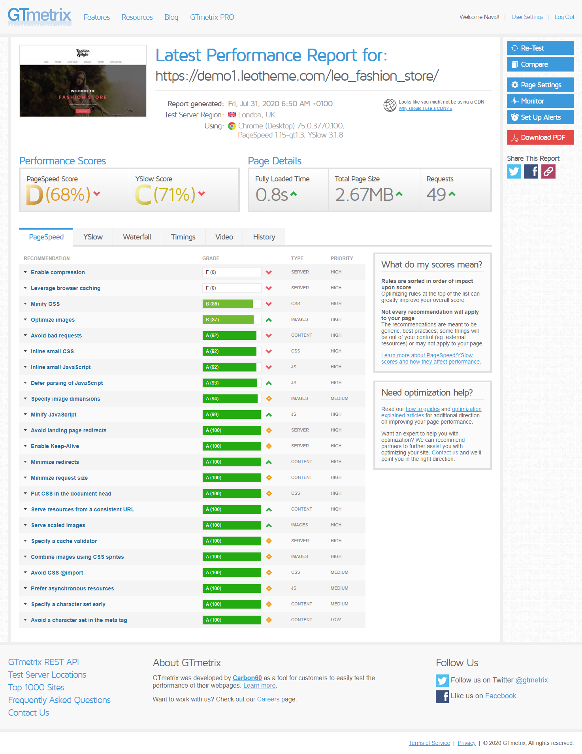Viewport: 582px width, 754px height.
Task: Click the Facebook icon in Follow Us footer
Action: pyautogui.click(x=442, y=696)
